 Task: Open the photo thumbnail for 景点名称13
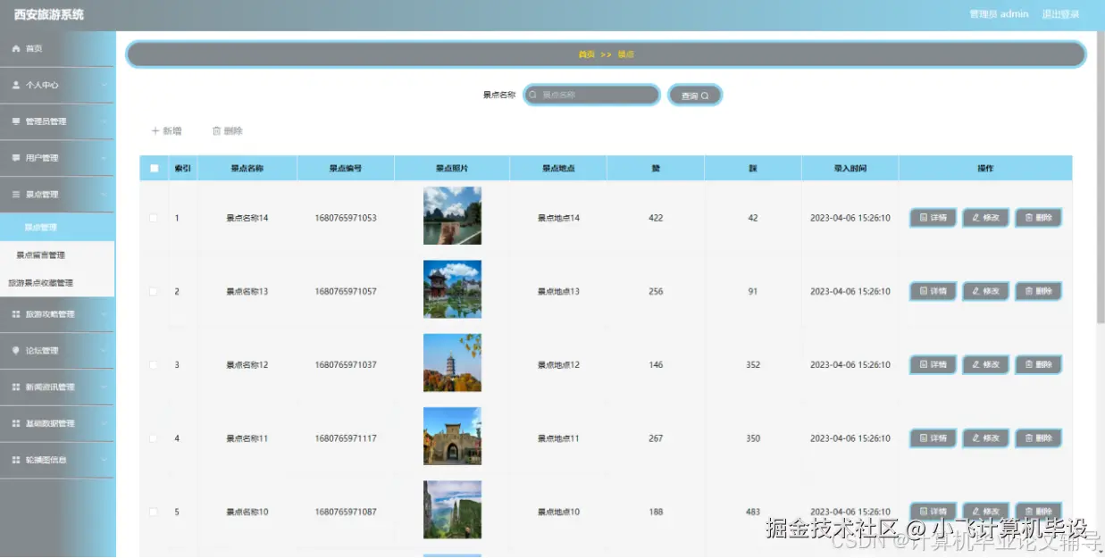click(x=452, y=289)
